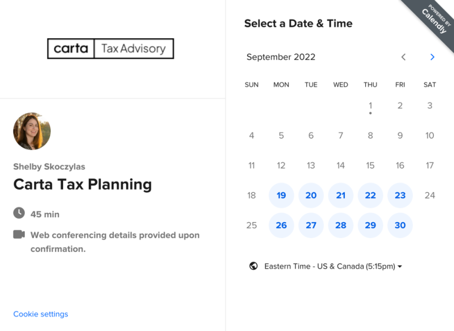Select Friday September 23
The image size is (454, 331).
tap(400, 195)
